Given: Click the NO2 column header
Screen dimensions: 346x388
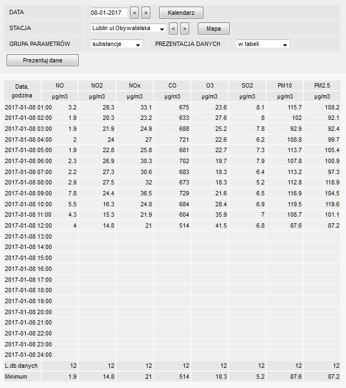Looking at the screenshot, I should 97,85.
